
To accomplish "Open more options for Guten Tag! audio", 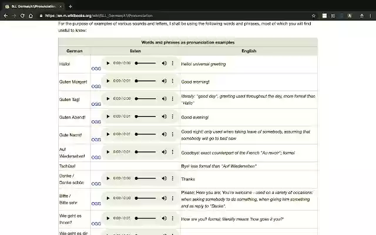I will pyautogui.click(x=172, y=99).
